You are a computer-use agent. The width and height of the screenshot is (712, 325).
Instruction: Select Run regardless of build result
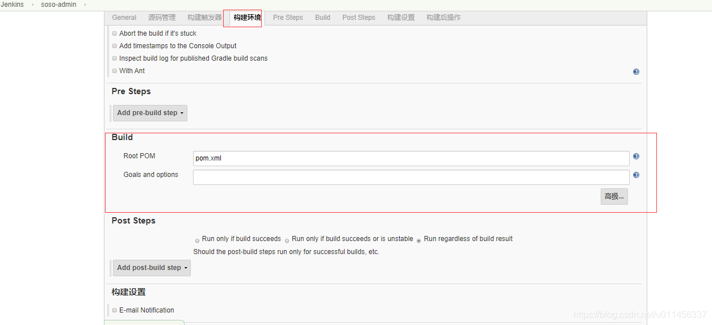tap(419, 240)
